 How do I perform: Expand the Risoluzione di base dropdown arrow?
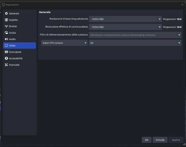click(159, 19)
